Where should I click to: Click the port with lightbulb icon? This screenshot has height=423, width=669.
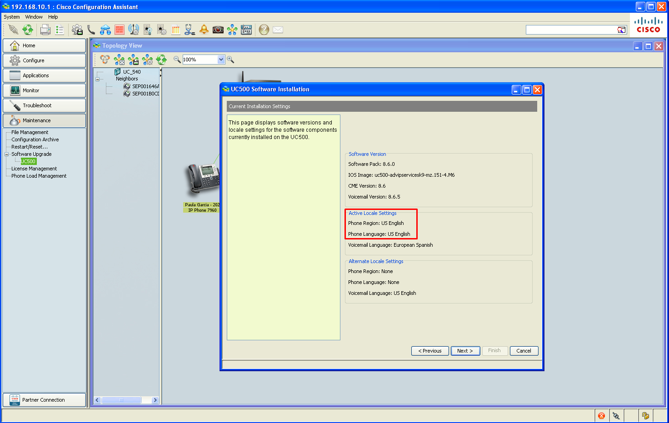pyautogui.click(x=148, y=30)
